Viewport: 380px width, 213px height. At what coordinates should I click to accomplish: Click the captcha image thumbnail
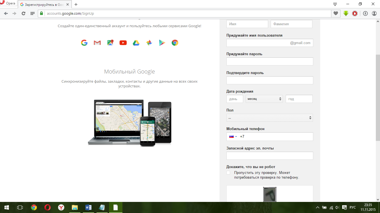[x=270, y=194]
